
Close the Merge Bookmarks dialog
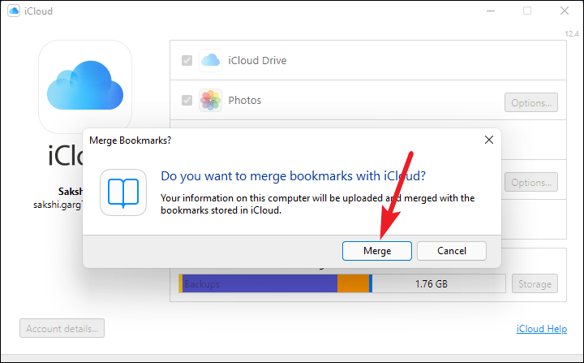tap(489, 140)
